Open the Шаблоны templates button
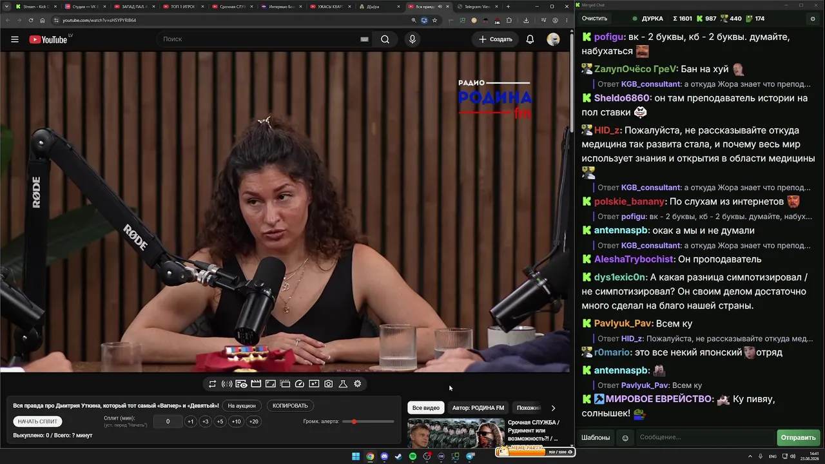 click(x=596, y=438)
